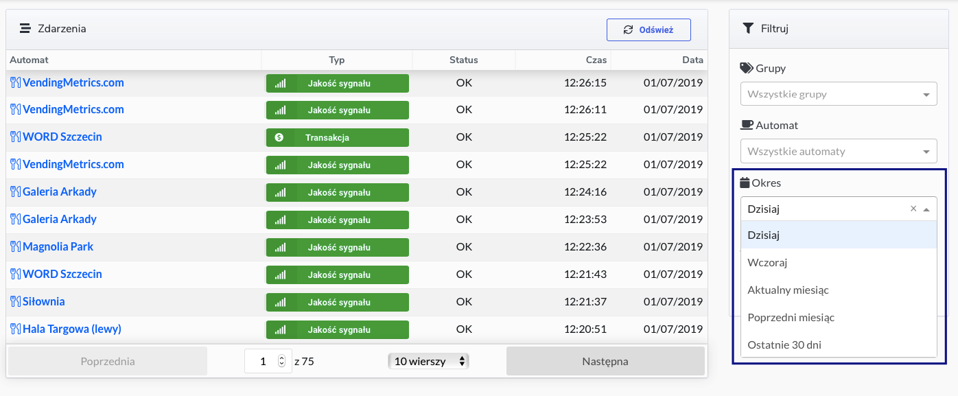Click the utensils icon in the 12:24:16 Galeria Arkady row
The width and height of the screenshot is (958, 396).
click(x=16, y=191)
